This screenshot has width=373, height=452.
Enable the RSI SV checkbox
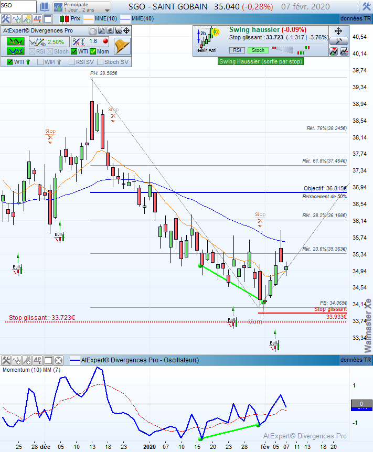tap(72, 62)
